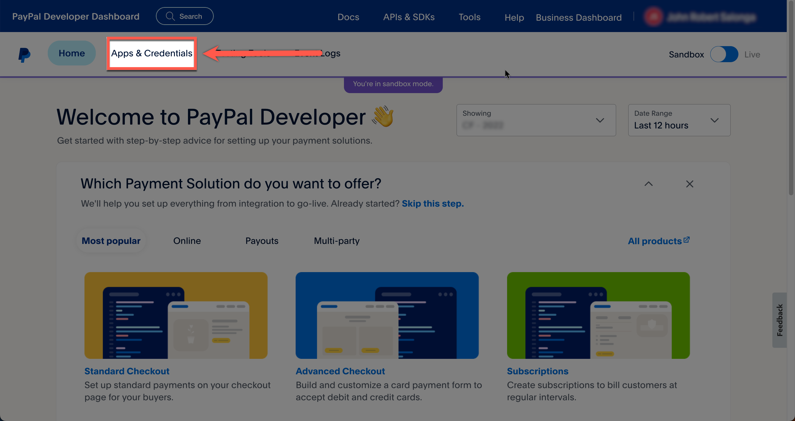The height and width of the screenshot is (421, 795).
Task: Click the Standard Checkout thumbnail
Action: (176, 315)
